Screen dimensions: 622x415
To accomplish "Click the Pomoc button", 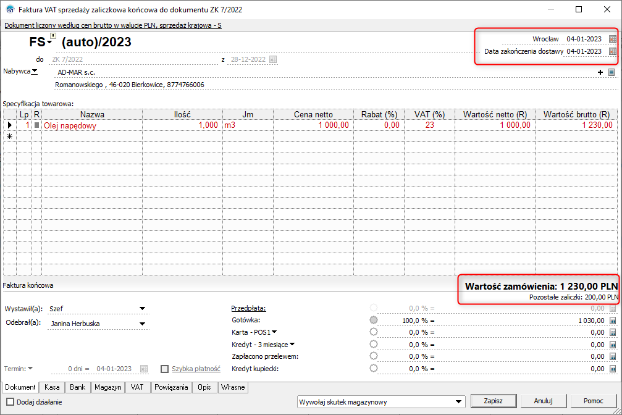I will 594,401.
